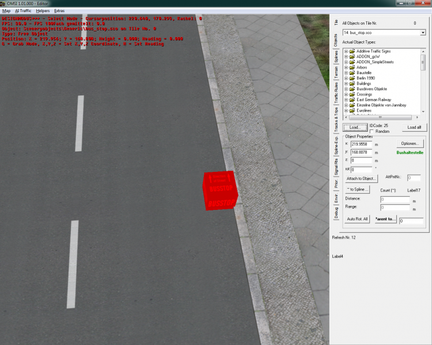Open the bus_stop.sco objects dropdown

[423, 33]
